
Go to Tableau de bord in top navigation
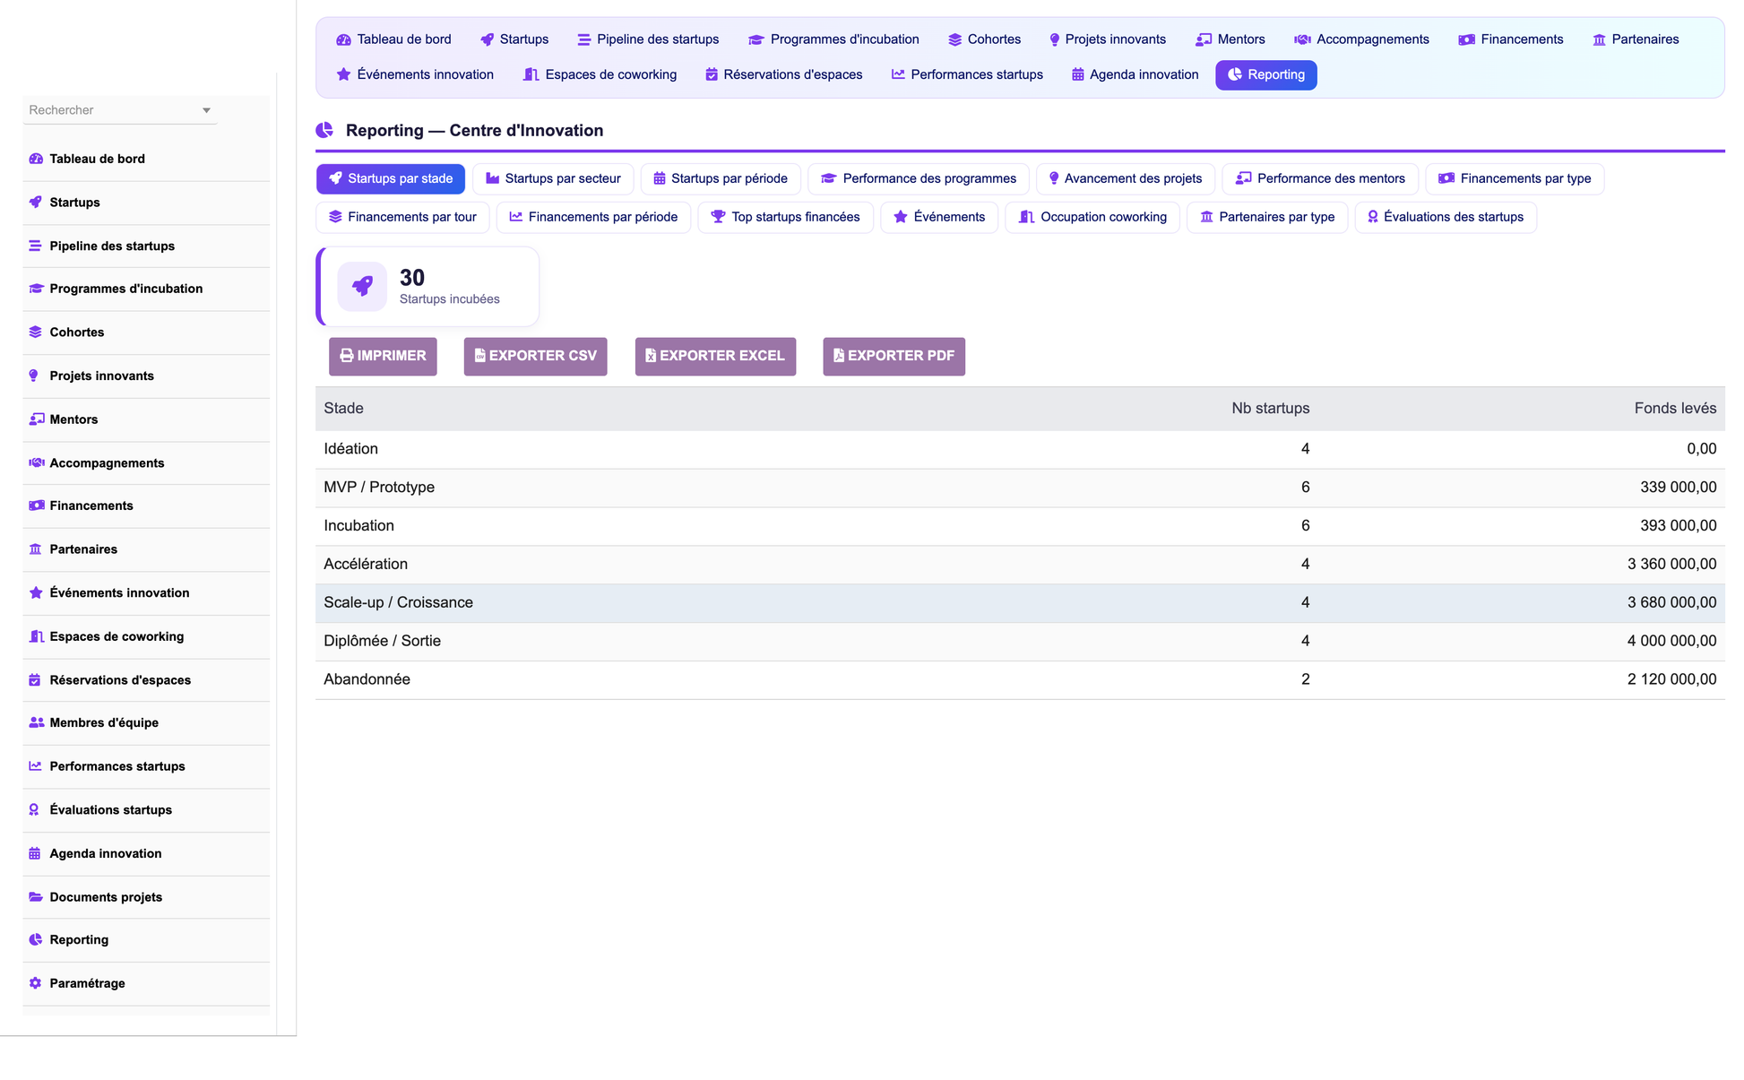click(394, 39)
